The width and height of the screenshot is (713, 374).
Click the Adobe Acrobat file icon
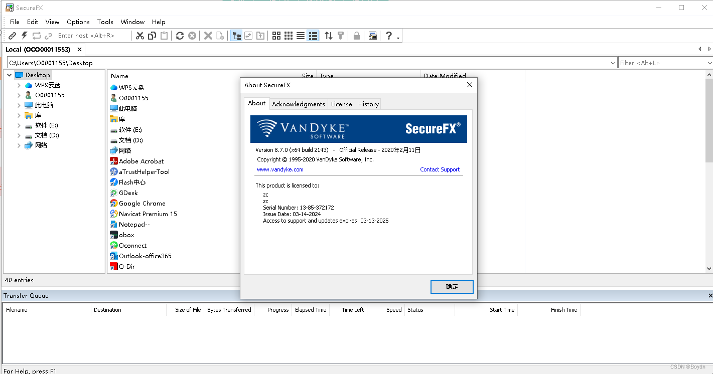(114, 161)
